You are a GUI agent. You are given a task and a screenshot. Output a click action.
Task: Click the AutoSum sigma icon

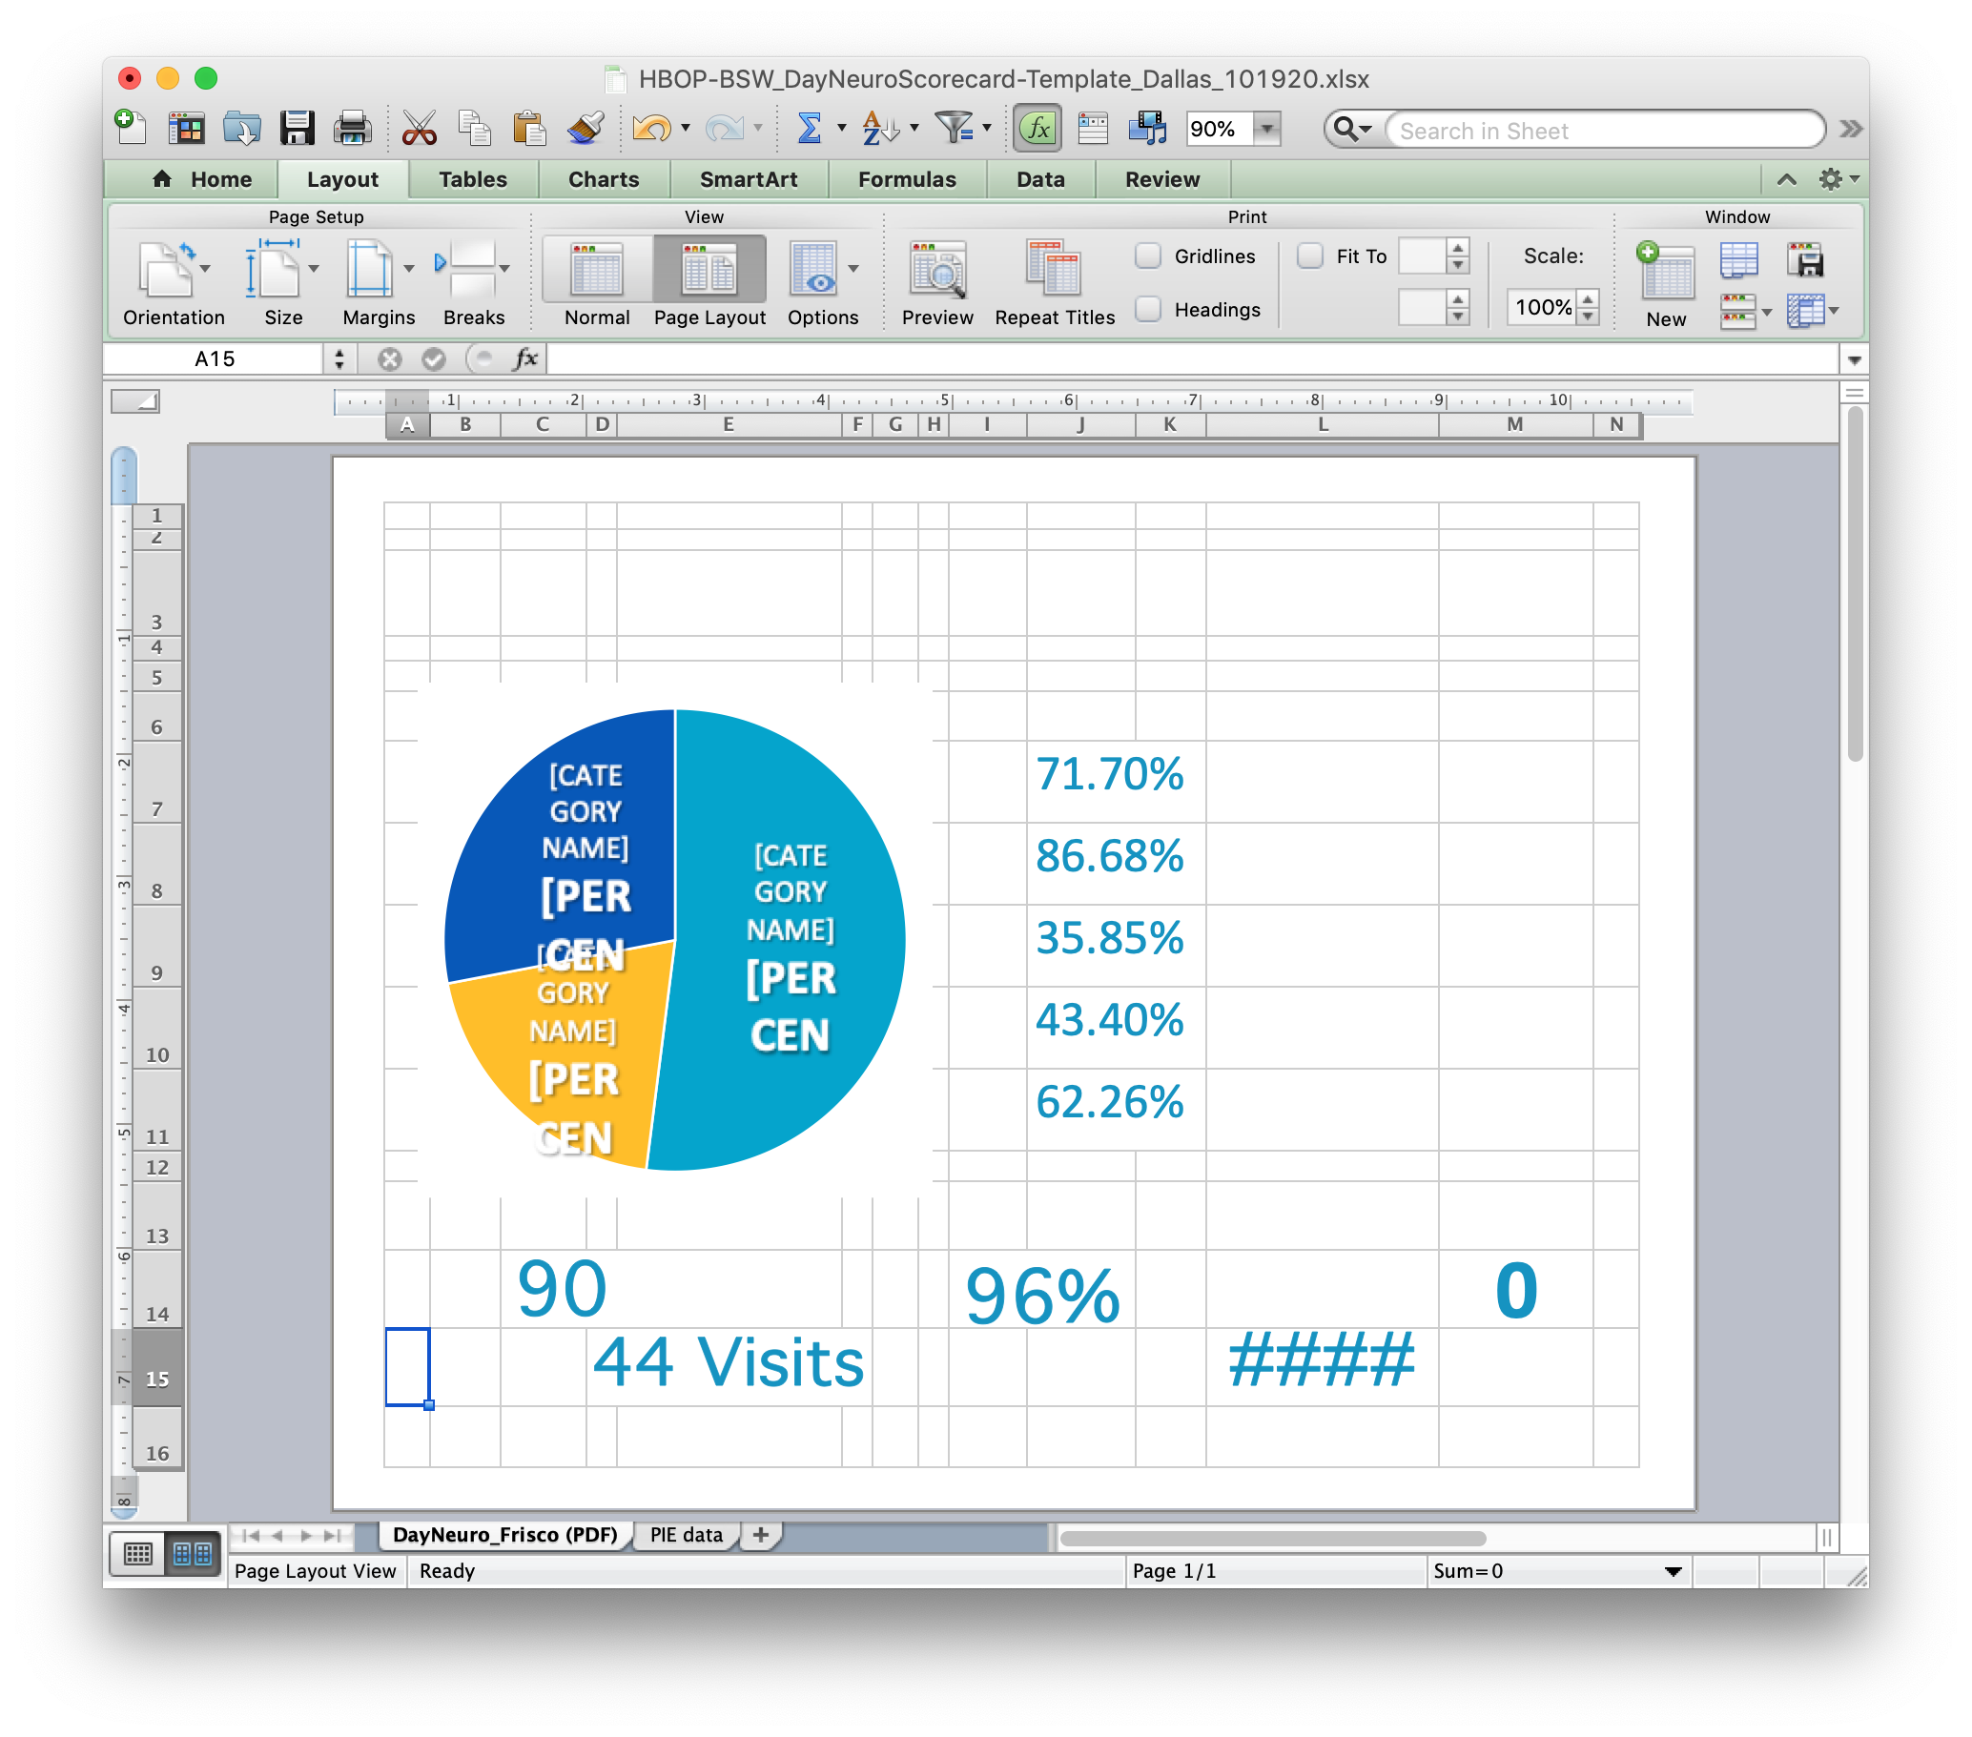coord(809,129)
